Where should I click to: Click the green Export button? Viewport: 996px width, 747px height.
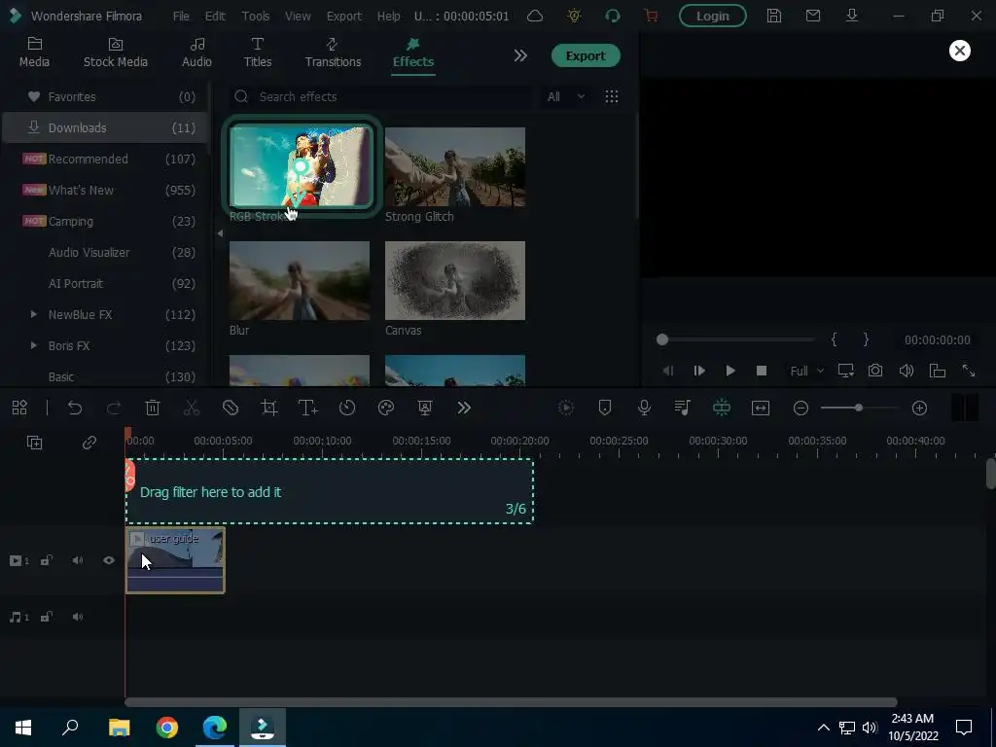(x=586, y=55)
